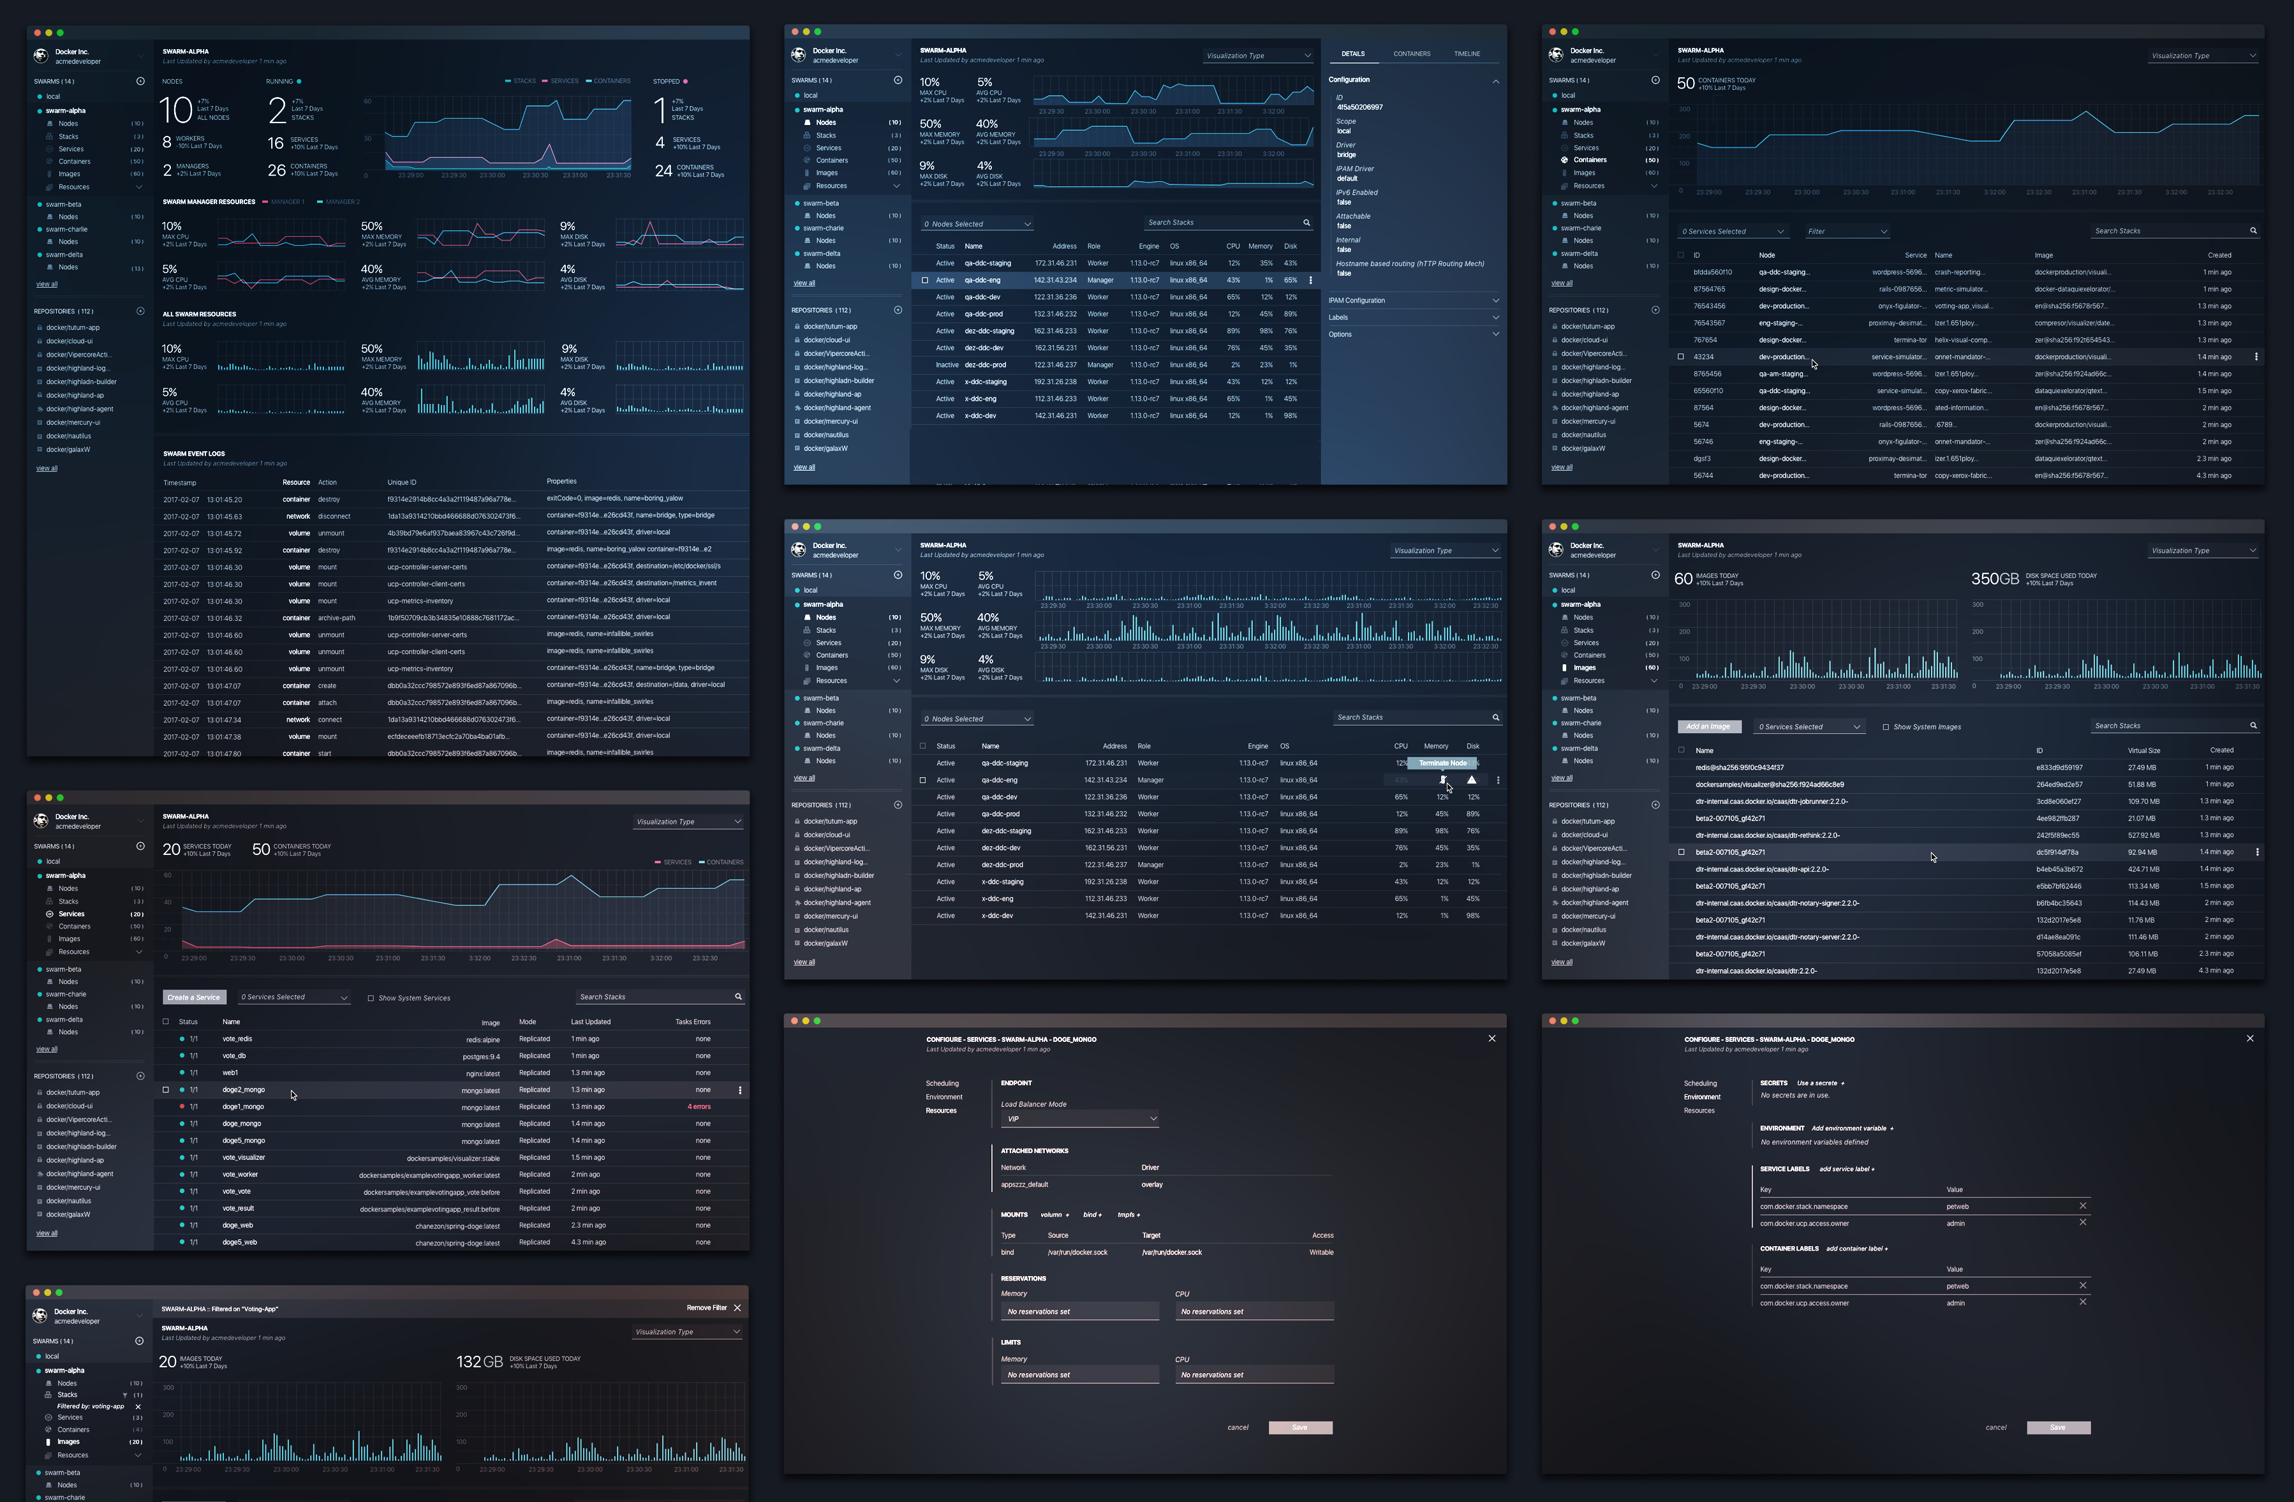Image resolution: width=2294 pixels, height=1502 pixels.
Task: Open Scheduling in the ENDPOINT configure dialog
Action: 942,1083
